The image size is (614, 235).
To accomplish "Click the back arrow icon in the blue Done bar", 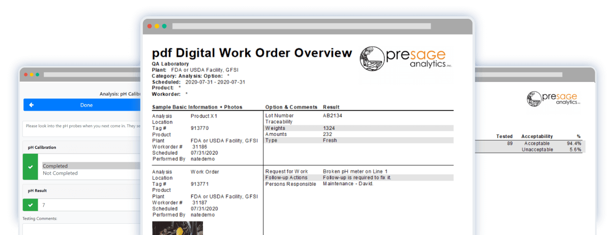I will [32, 105].
